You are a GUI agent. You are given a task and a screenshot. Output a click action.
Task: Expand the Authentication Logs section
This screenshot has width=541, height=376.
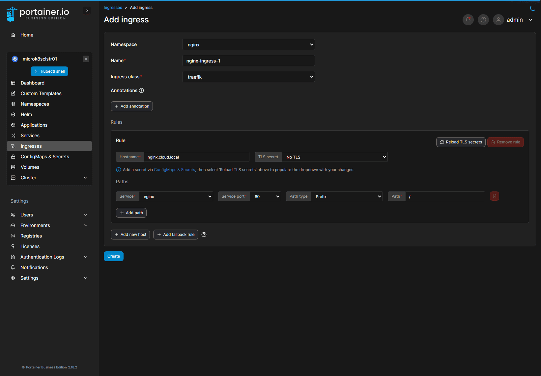click(86, 257)
